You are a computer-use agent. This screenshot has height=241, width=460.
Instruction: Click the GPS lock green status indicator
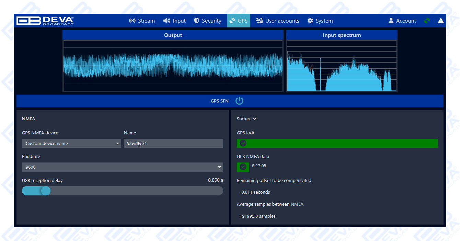337,143
